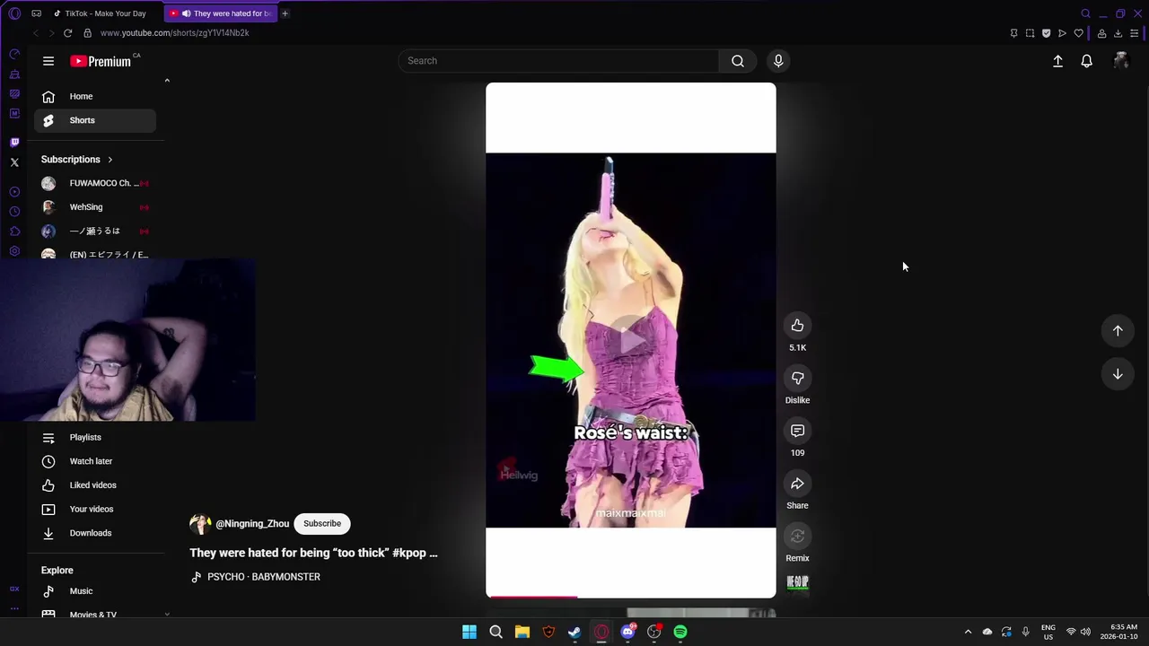1149x646 pixels.
Task: Add page to bookmarks heart
Action: click(x=1078, y=33)
